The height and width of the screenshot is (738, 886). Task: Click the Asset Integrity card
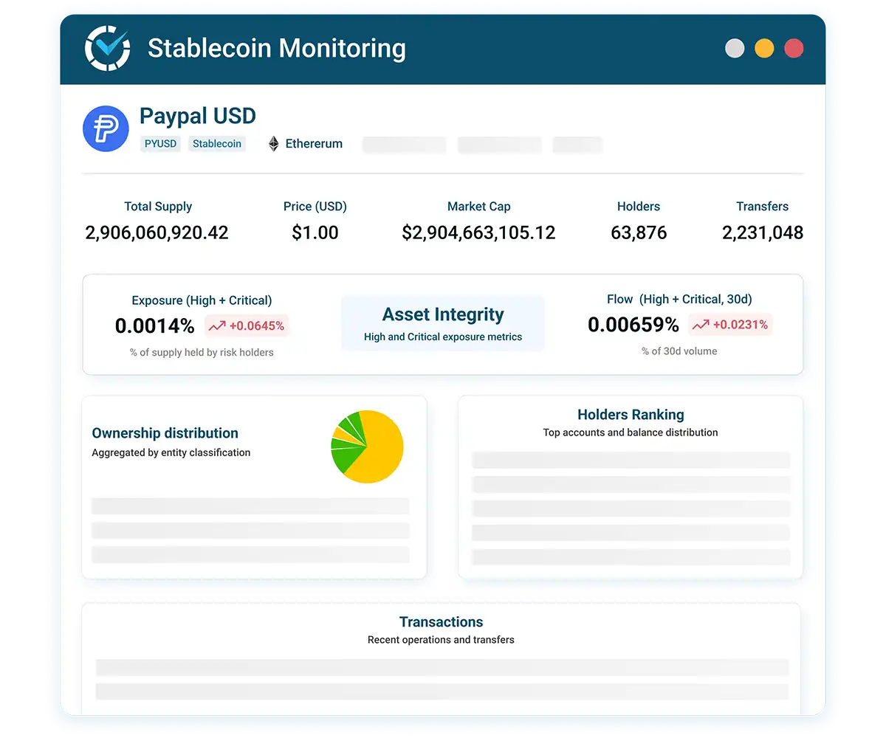tap(443, 323)
